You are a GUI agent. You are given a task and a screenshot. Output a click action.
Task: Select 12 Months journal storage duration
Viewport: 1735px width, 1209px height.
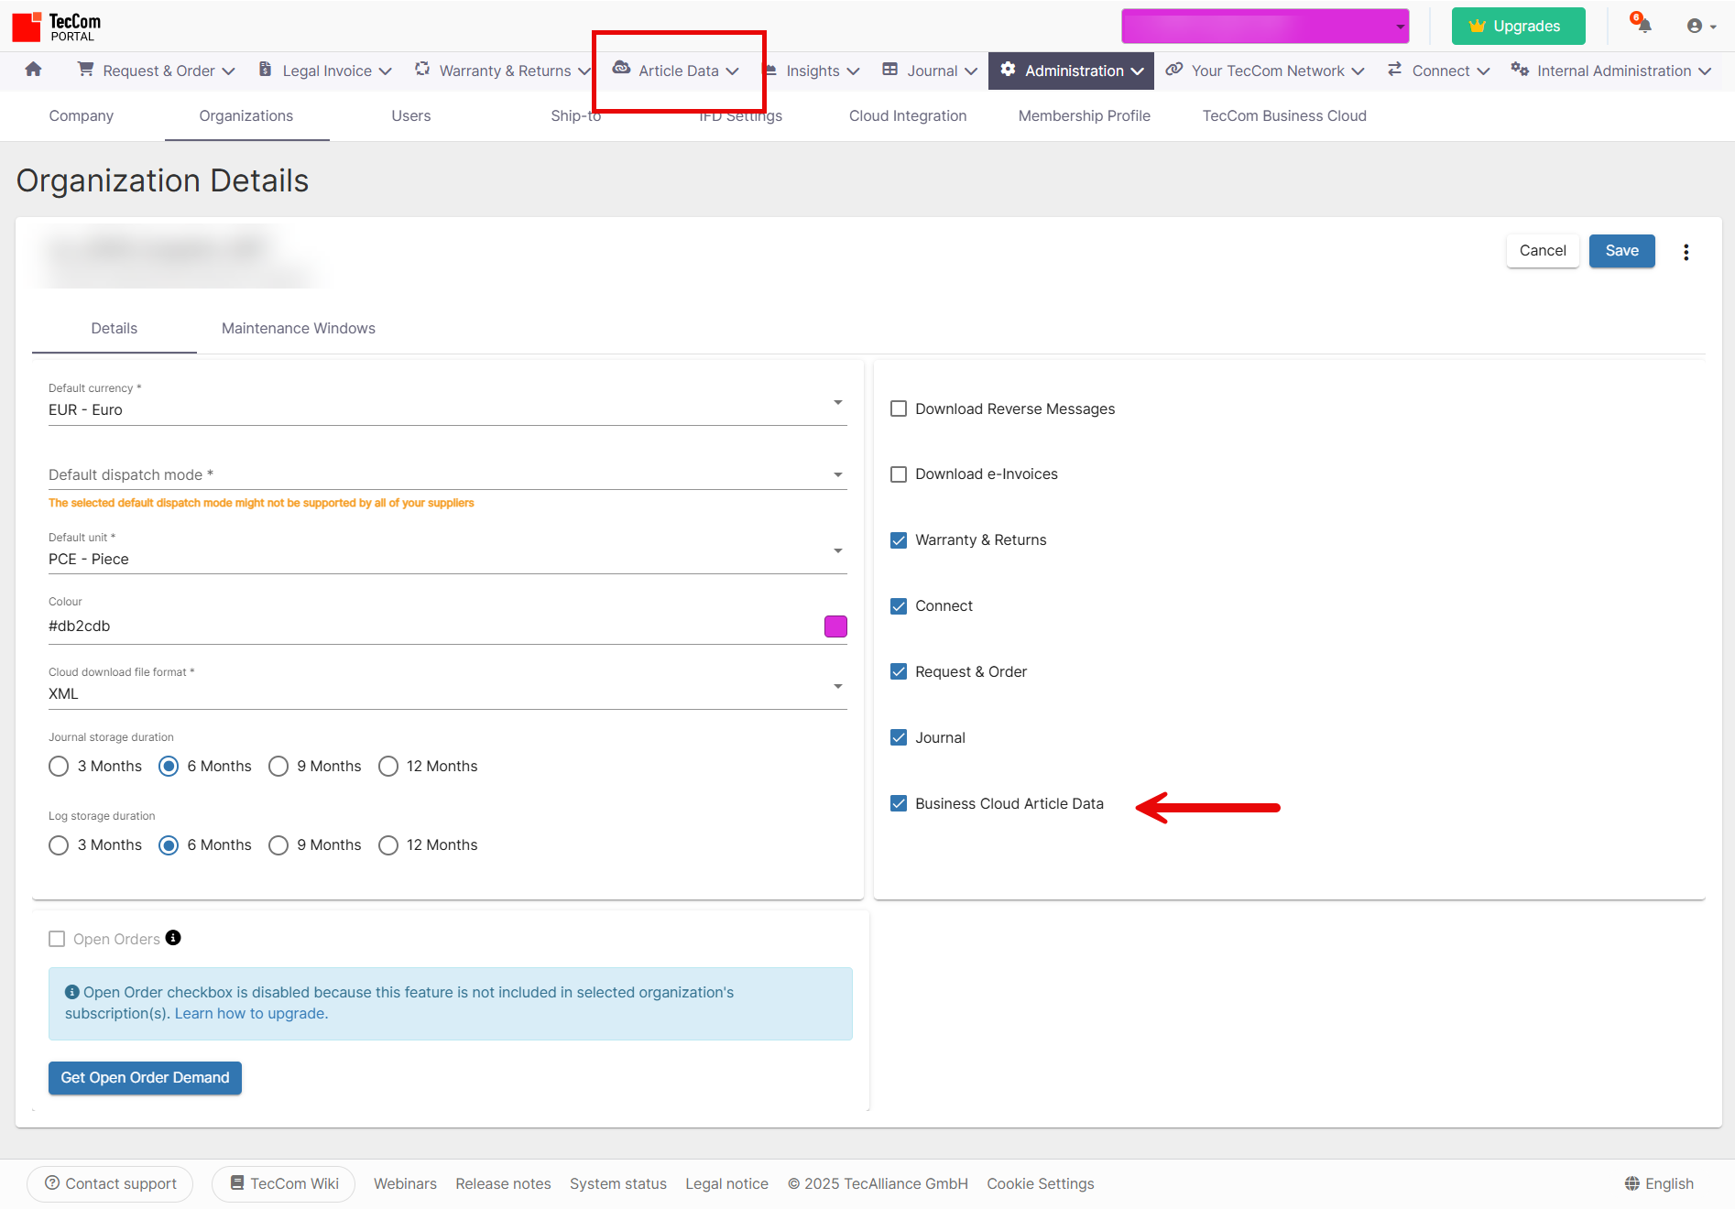coord(388,766)
